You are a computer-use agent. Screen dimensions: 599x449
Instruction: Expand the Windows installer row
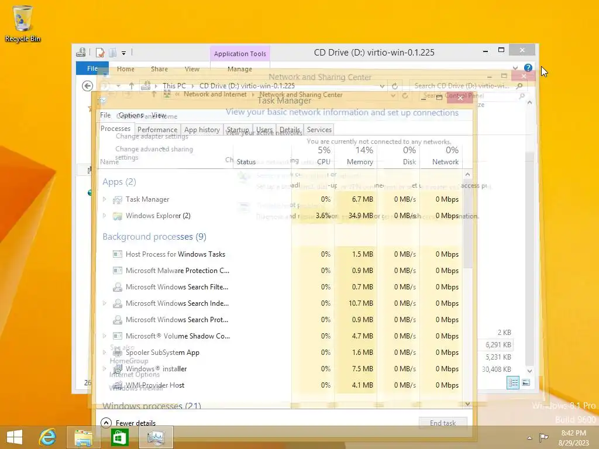pyautogui.click(x=104, y=369)
